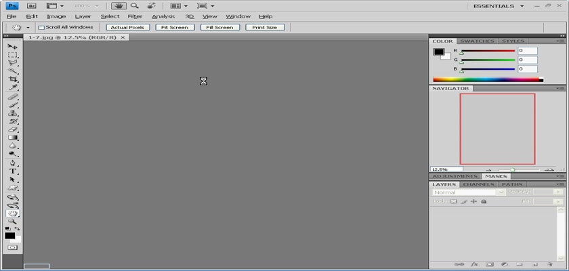Swap foreground and background colors

point(18,228)
